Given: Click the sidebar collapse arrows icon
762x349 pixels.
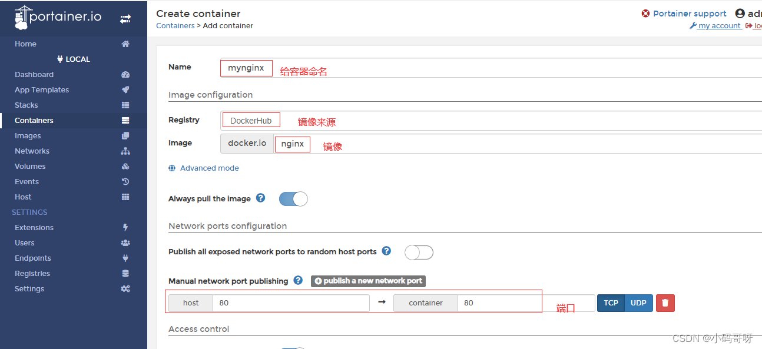Looking at the screenshot, I should point(125,19).
